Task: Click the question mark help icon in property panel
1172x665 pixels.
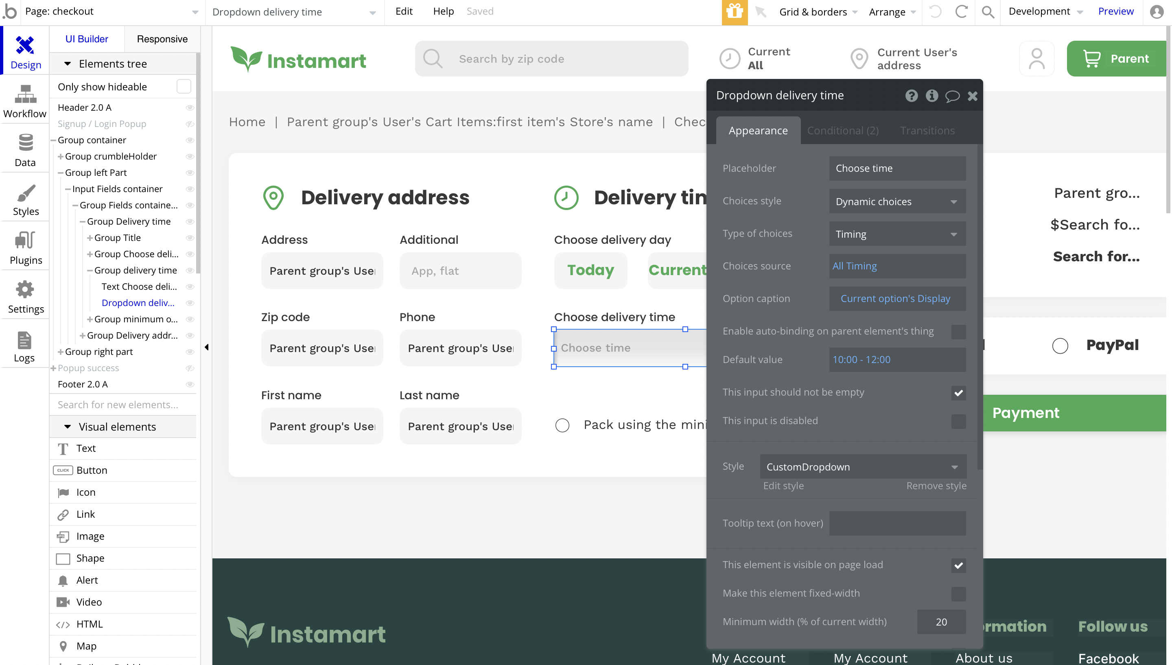Action: click(911, 96)
